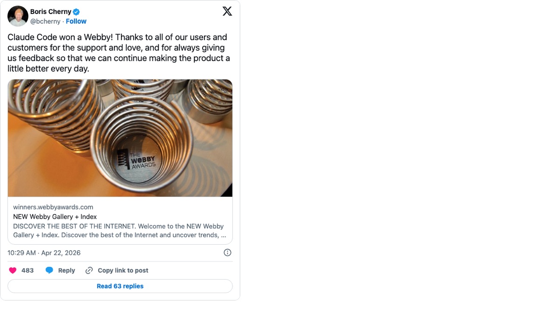Click the blue verified badge
This screenshot has height=314, width=559.
pyautogui.click(x=76, y=12)
